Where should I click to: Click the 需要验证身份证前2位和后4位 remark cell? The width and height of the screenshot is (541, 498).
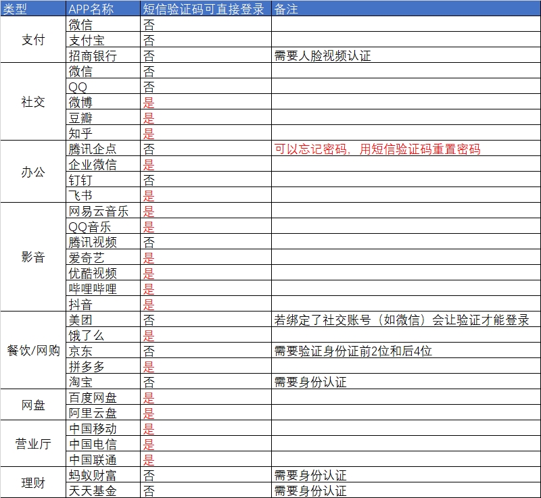pos(406,350)
